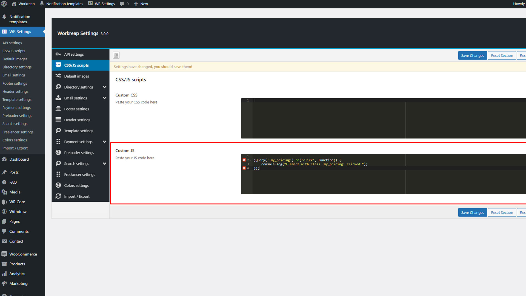The height and width of the screenshot is (296, 526).
Task: Expand Payment settings chevron
Action: point(104,142)
